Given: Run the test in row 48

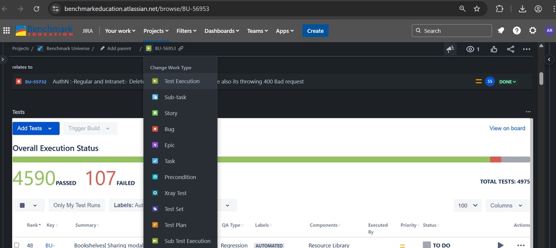Looking at the screenshot, I should coord(500,245).
